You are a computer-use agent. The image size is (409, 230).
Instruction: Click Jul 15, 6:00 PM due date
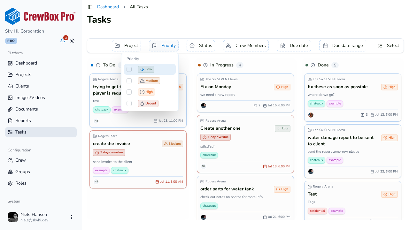pyautogui.click(x=277, y=106)
